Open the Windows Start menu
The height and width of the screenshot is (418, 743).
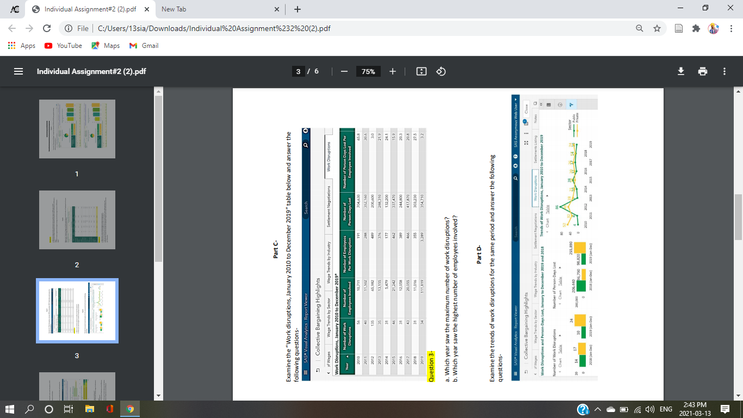(11, 409)
